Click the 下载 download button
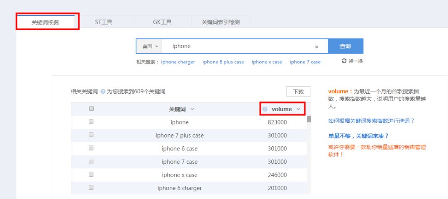This screenshot has width=448, height=199. 298,92
